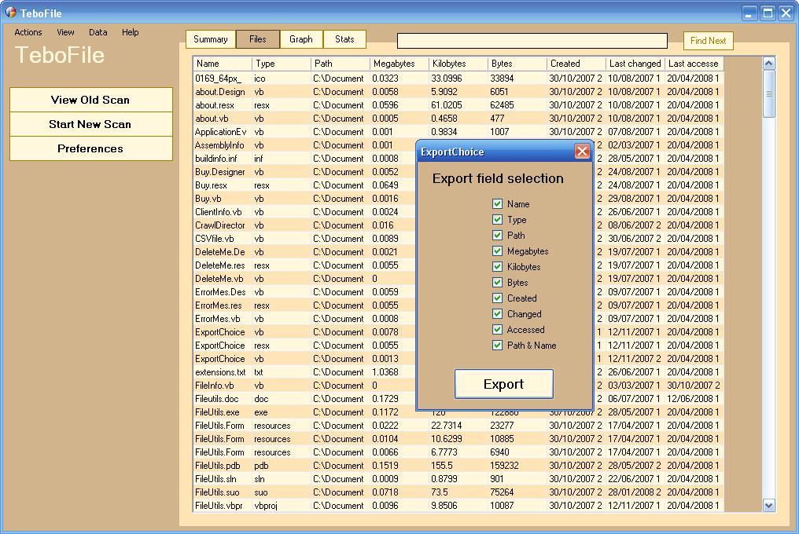Image resolution: width=799 pixels, height=534 pixels.
Task: Uncheck the Accessed export field
Action: (497, 330)
